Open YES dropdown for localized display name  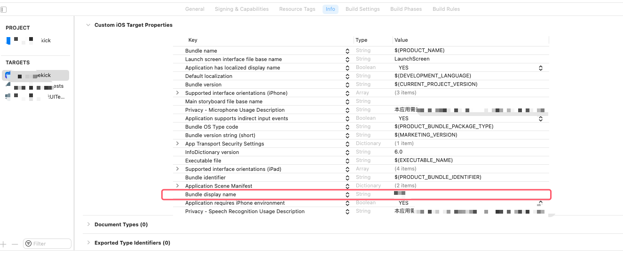[x=541, y=68]
